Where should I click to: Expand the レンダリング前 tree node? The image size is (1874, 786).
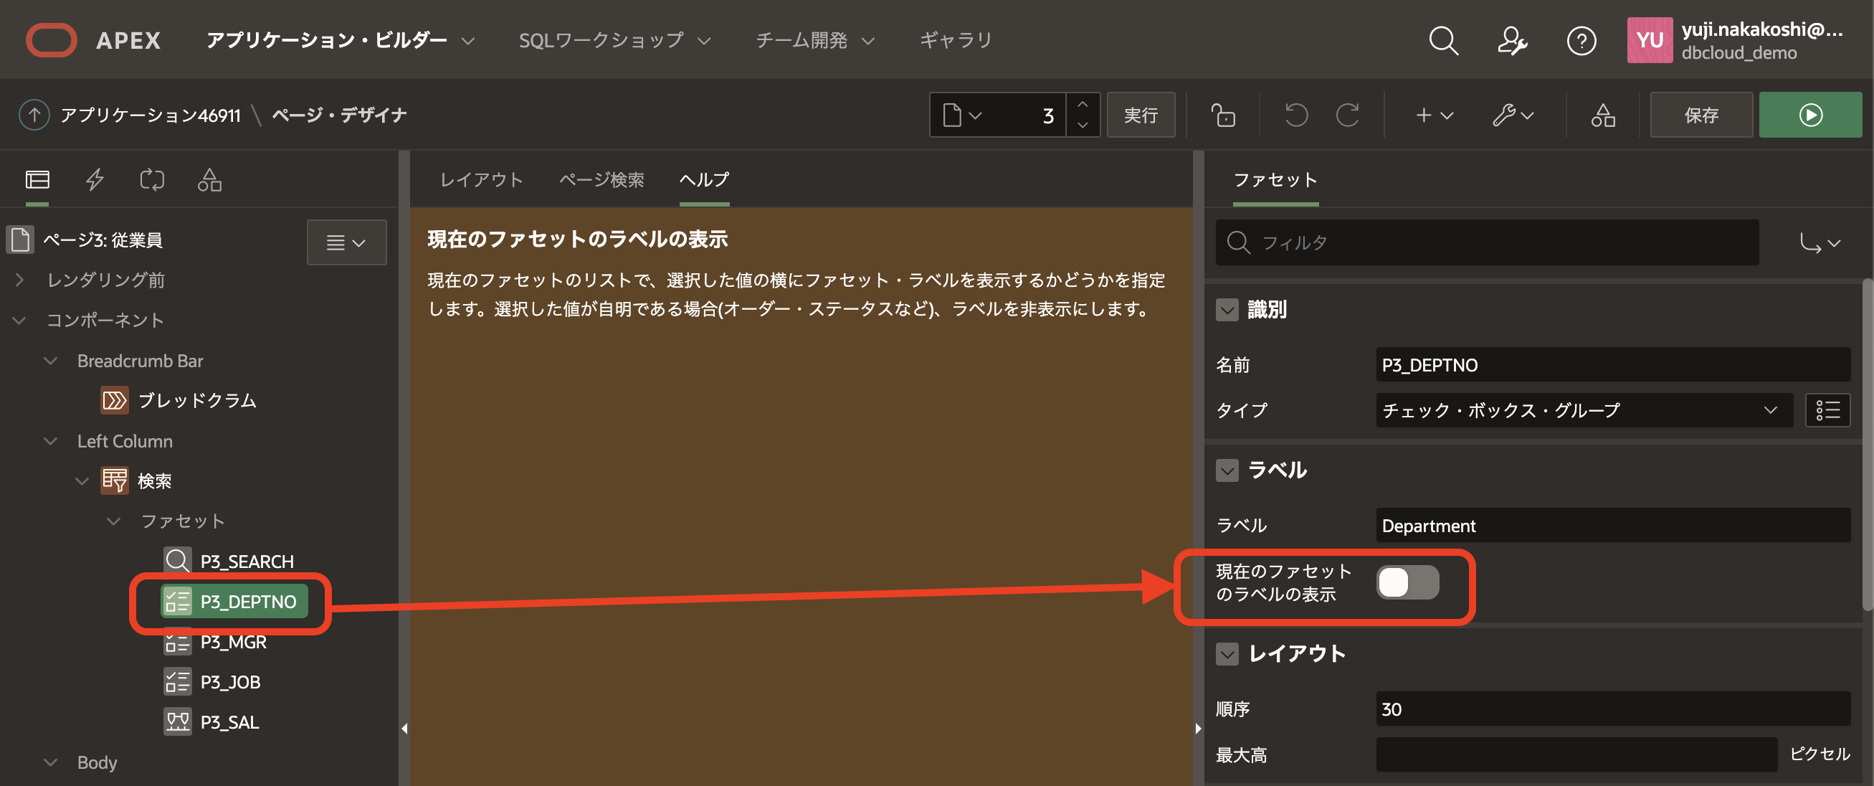[19, 280]
